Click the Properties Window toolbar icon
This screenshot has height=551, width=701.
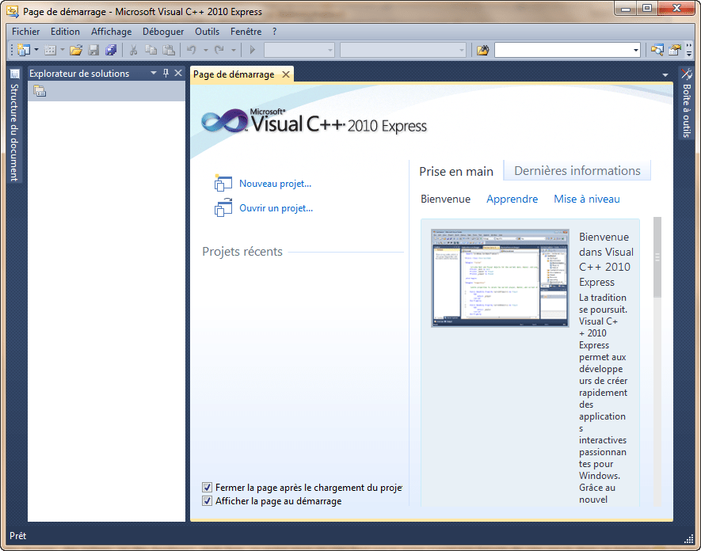pos(674,50)
